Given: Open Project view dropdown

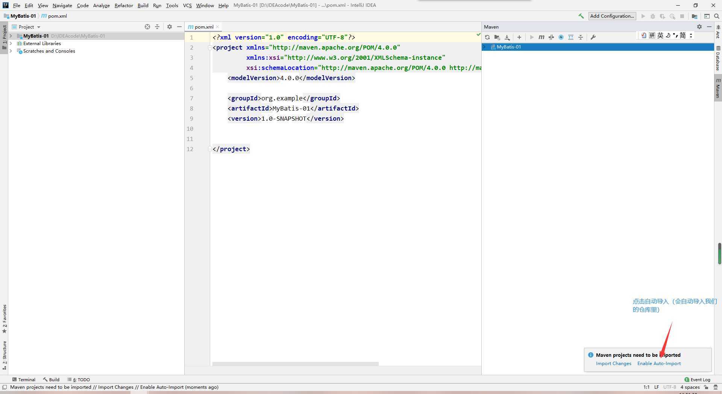Looking at the screenshot, I should pyautogui.click(x=26, y=27).
